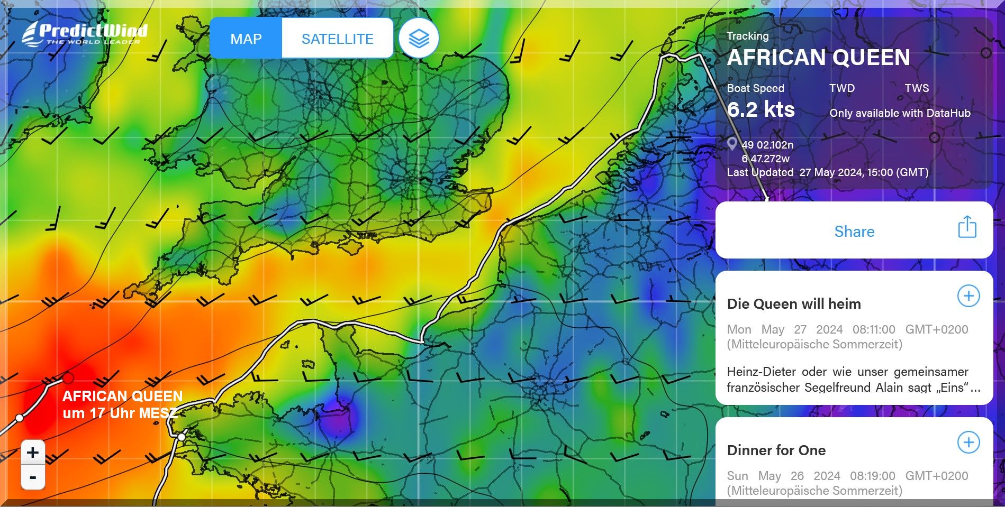
Task: Switch to the MAP view
Action: [246, 39]
